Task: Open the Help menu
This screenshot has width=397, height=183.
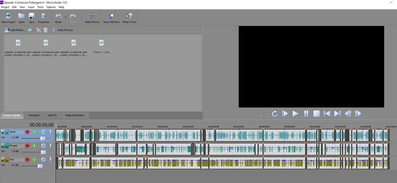Action: tap(61, 7)
